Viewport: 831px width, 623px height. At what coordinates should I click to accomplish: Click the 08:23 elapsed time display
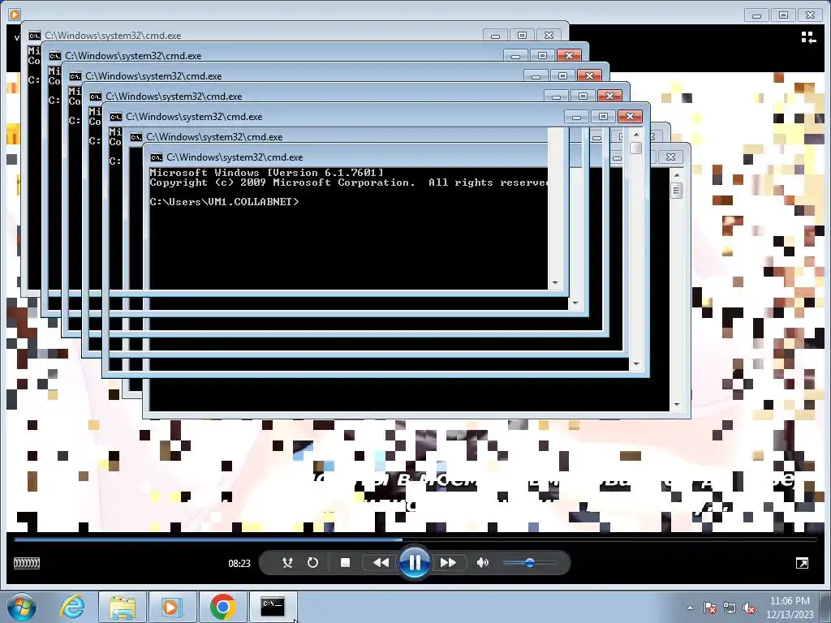click(x=239, y=564)
